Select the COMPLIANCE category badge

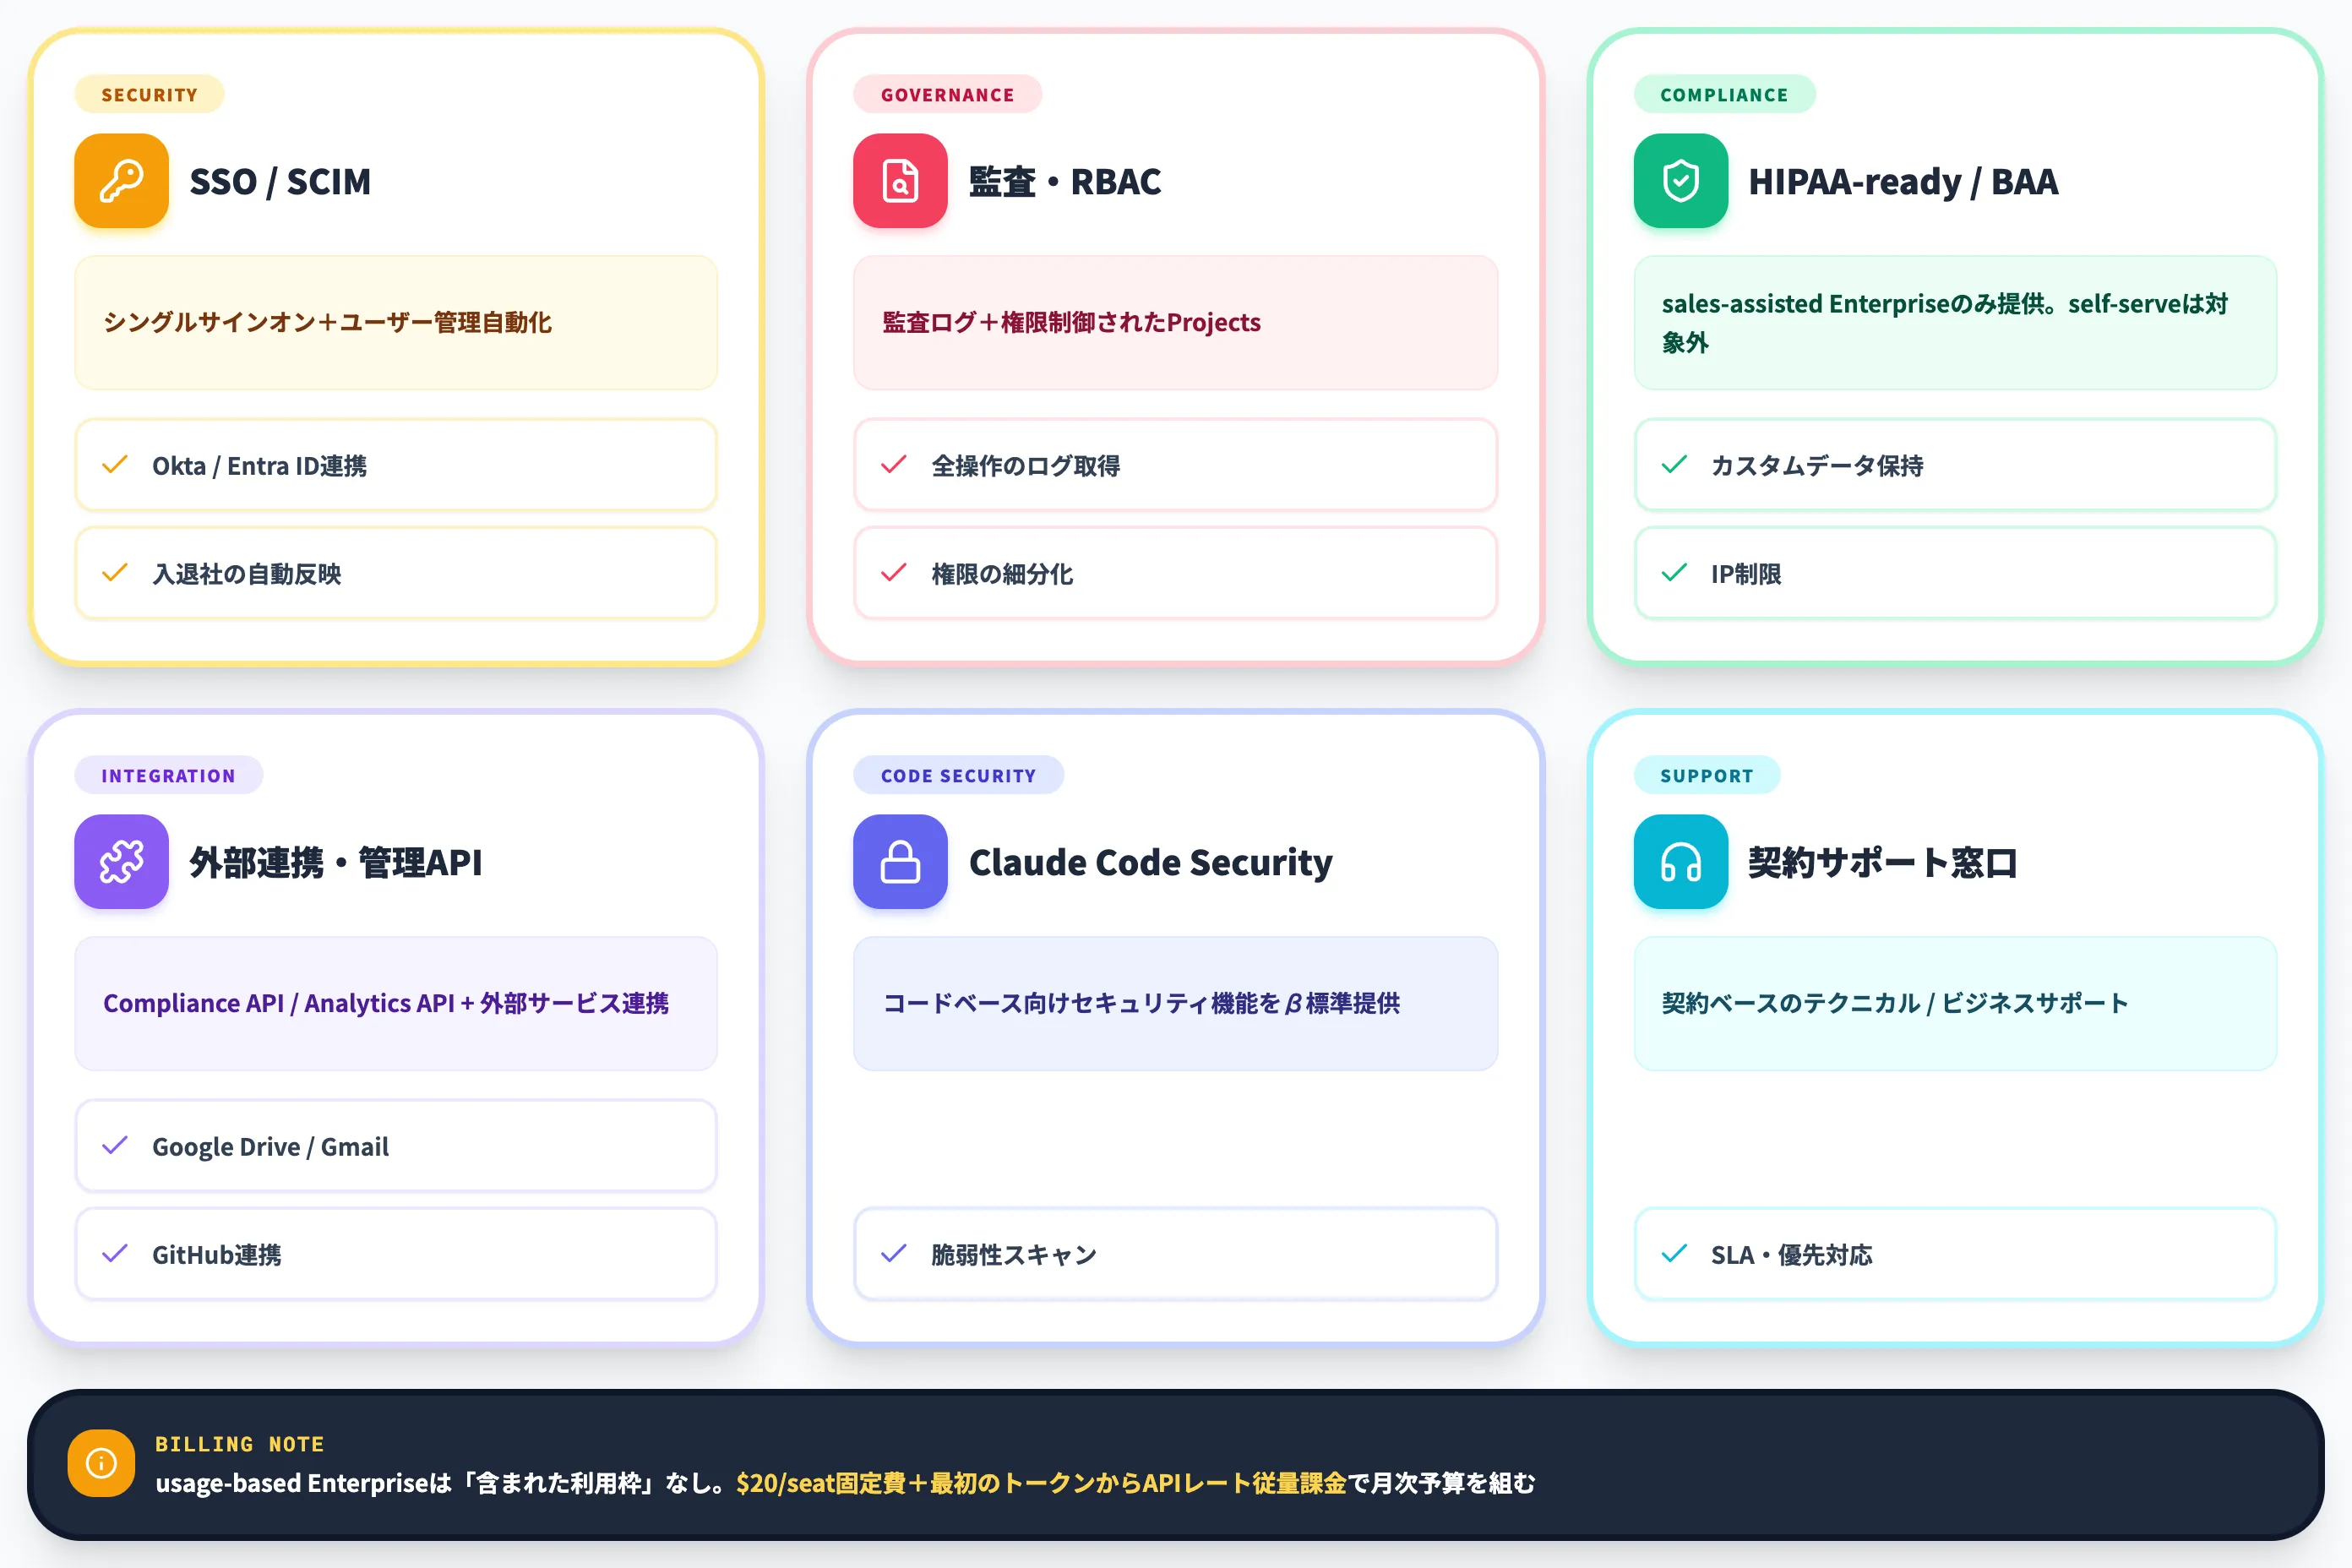coord(1724,95)
